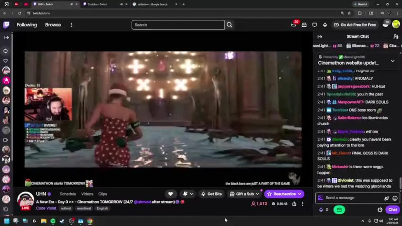Image resolution: width=402 pixels, height=226 pixels.
Task: Open the Code Violet game link
Action: point(46,208)
